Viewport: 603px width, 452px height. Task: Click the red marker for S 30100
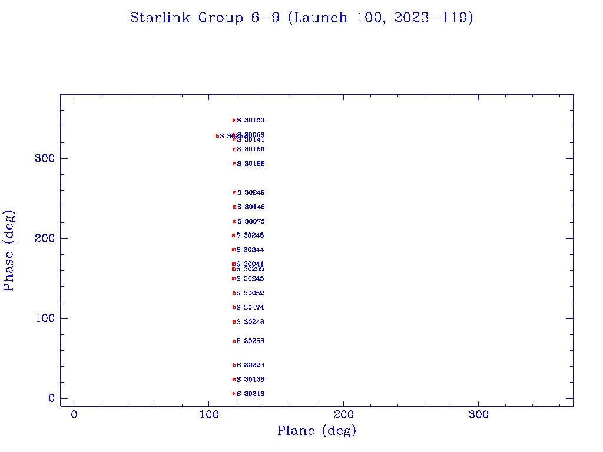pyautogui.click(x=234, y=121)
